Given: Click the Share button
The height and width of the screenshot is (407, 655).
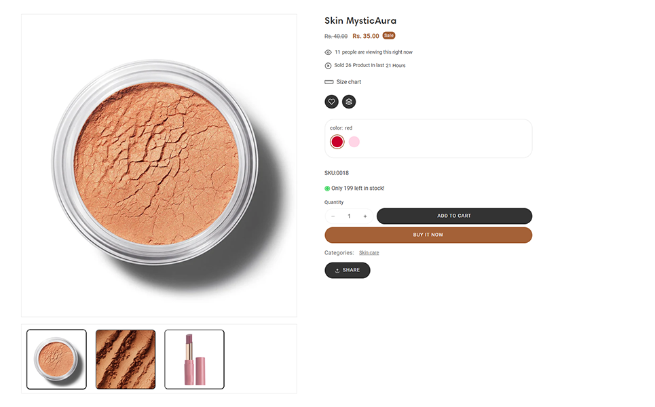Looking at the screenshot, I should (348, 270).
